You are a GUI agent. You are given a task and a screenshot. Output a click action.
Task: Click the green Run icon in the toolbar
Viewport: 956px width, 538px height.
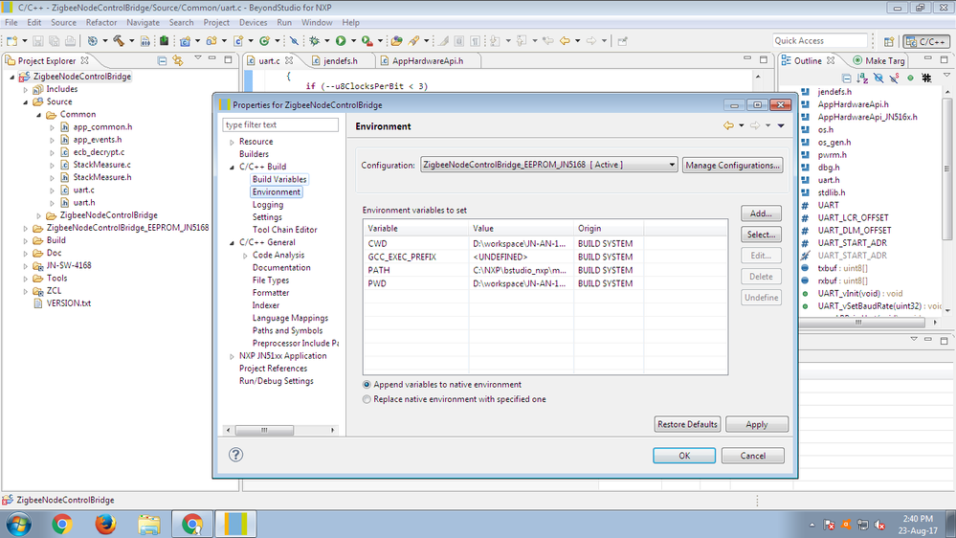pyautogui.click(x=341, y=41)
